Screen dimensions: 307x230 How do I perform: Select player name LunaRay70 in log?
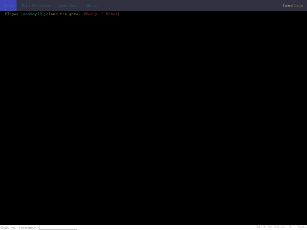pos(31,14)
